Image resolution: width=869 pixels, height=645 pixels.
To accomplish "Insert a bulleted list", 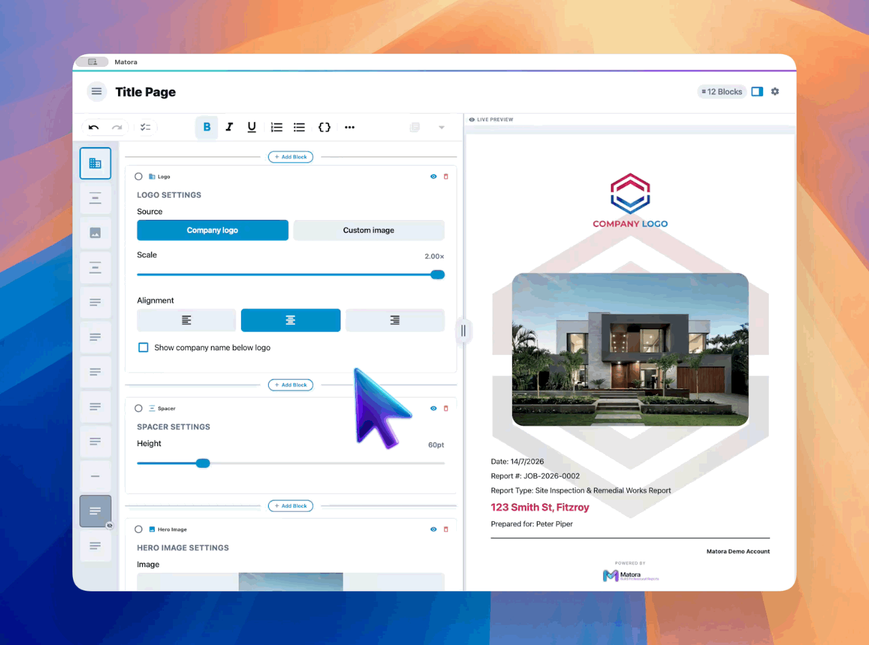I will pyautogui.click(x=299, y=127).
